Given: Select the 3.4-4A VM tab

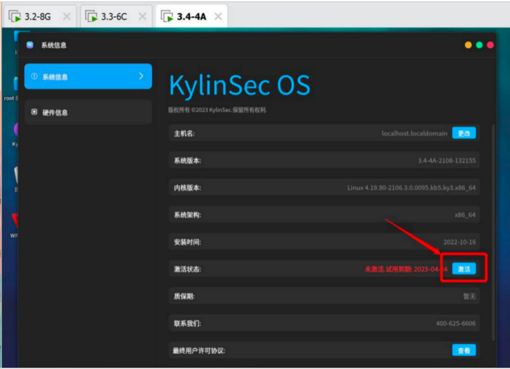Looking at the screenshot, I should (x=192, y=16).
